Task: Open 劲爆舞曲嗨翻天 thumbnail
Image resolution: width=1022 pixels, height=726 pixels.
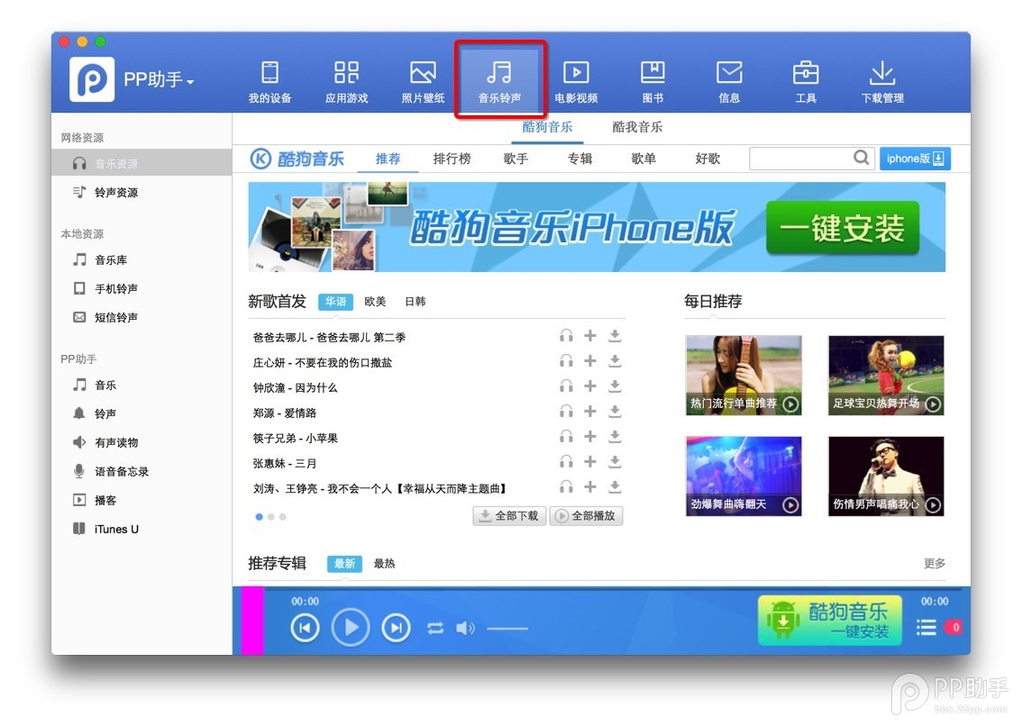Action: [x=743, y=476]
